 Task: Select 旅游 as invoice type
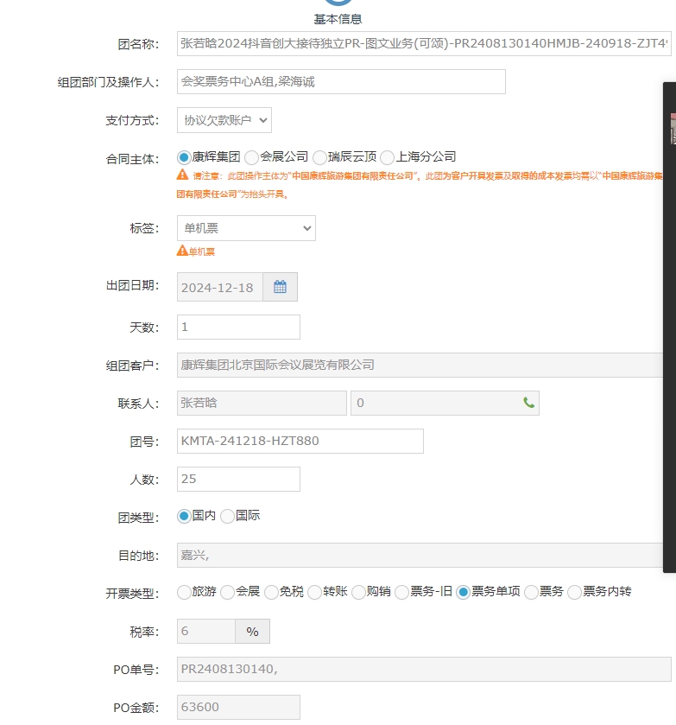point(184,592)
